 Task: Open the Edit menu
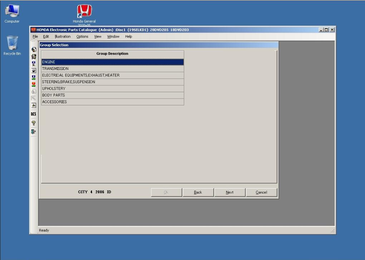click(x=46, y=36)
